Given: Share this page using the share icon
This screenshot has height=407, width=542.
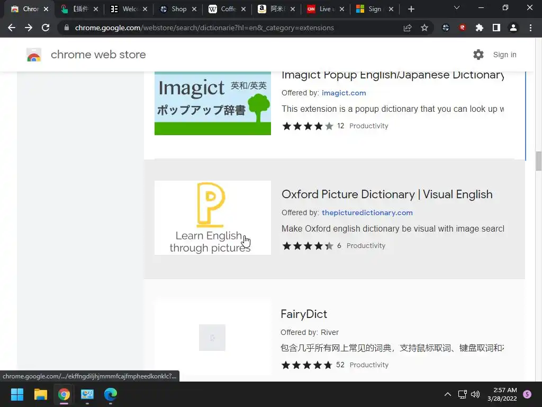Looking at the screenshot, I should [408, 28].
